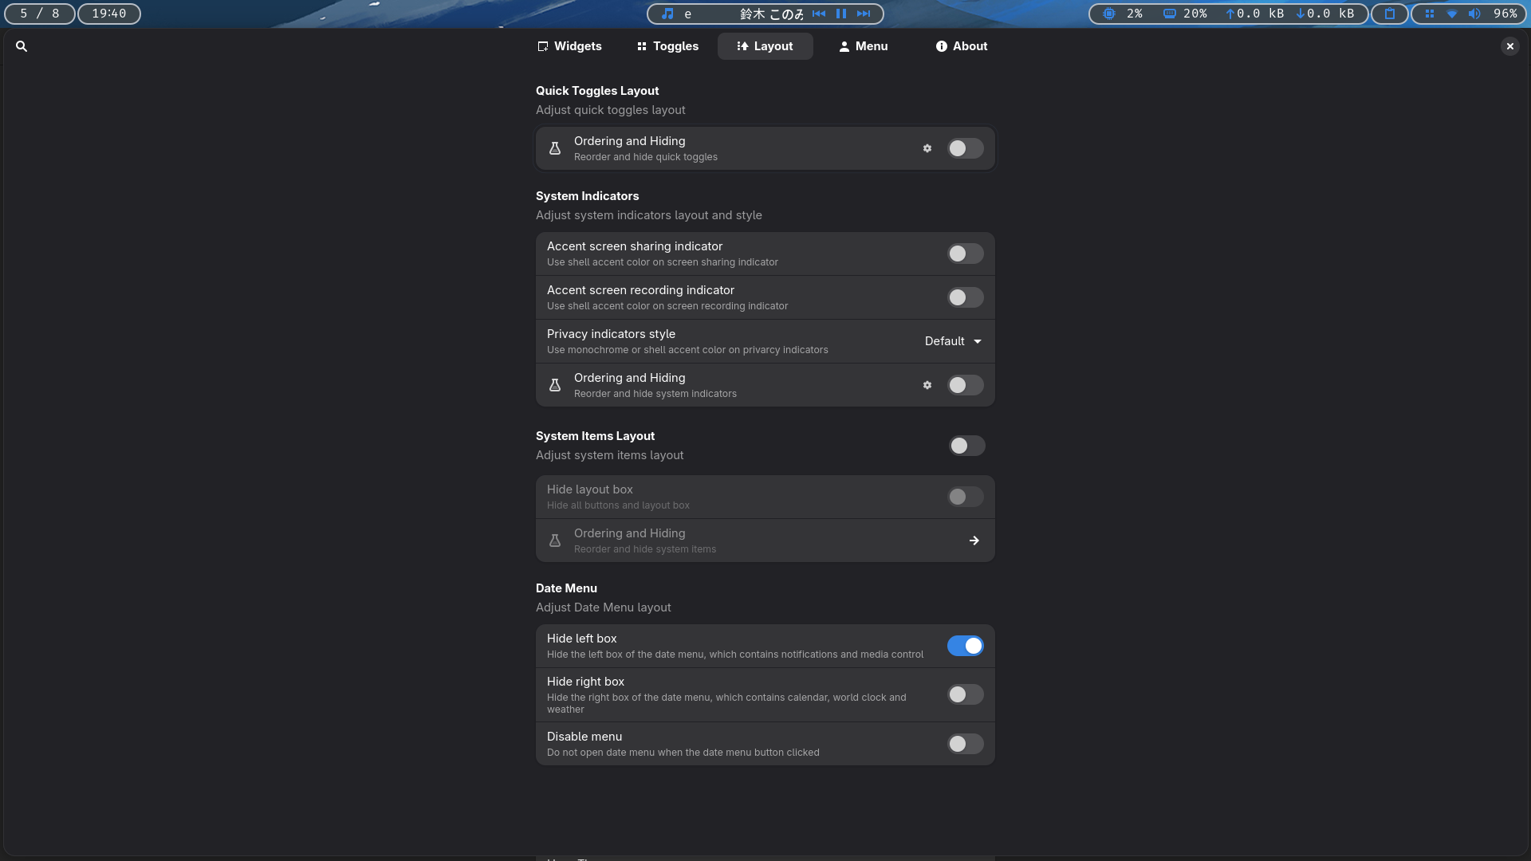1531x861 pixels.
Task: Expand system items Ordering and Hiding arrow
Action: point(974,541)
